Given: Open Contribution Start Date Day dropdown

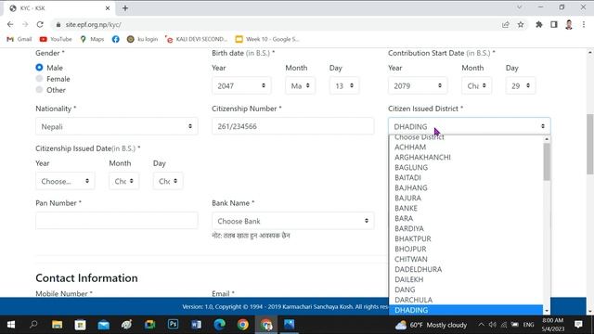Looking at the screenshot, I should tap(521, 86).
